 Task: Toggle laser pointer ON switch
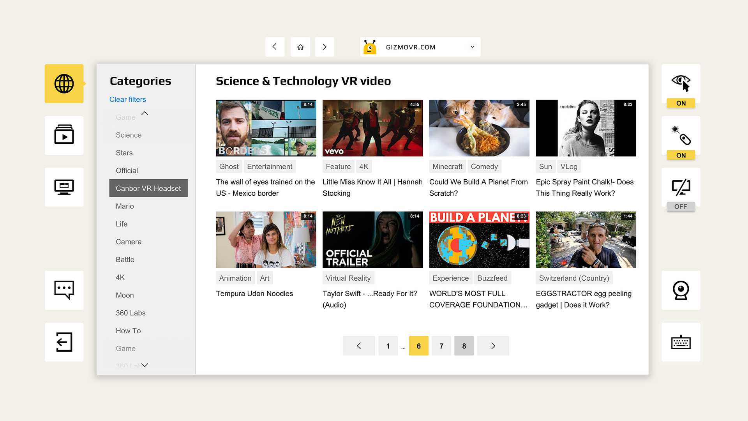(681, 155)
